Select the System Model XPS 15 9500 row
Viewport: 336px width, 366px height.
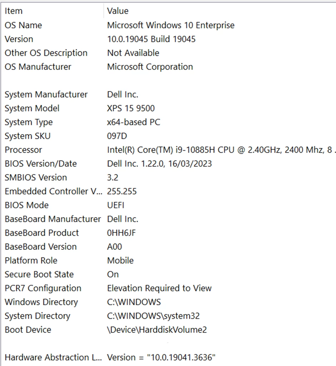coord(168,108)
